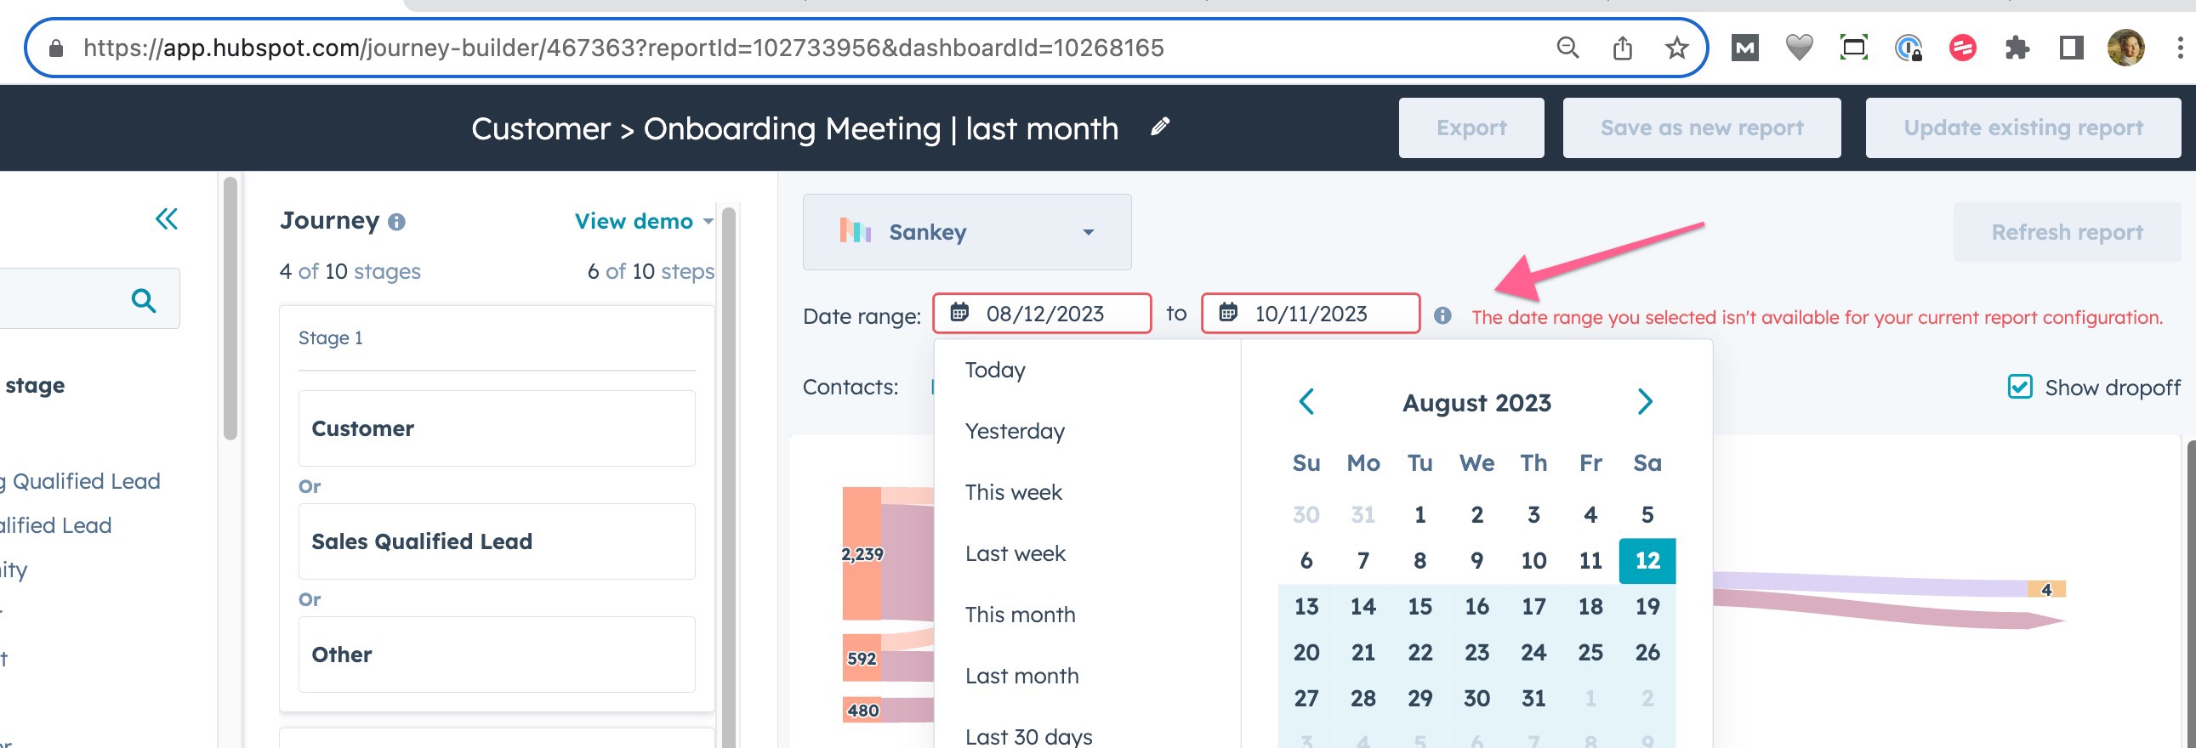This screenshot has width=2196, height=748.
Task: Toggle the browser side panel icon
Action: pos(2072,48)
